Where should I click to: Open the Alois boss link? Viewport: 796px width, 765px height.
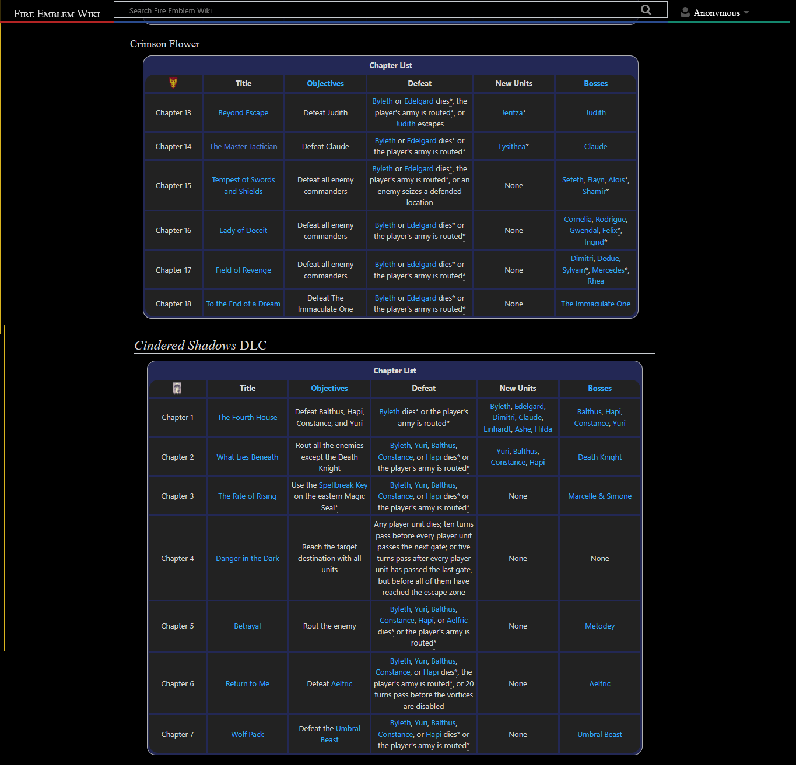pyautogui.click(x=616, y=180)
